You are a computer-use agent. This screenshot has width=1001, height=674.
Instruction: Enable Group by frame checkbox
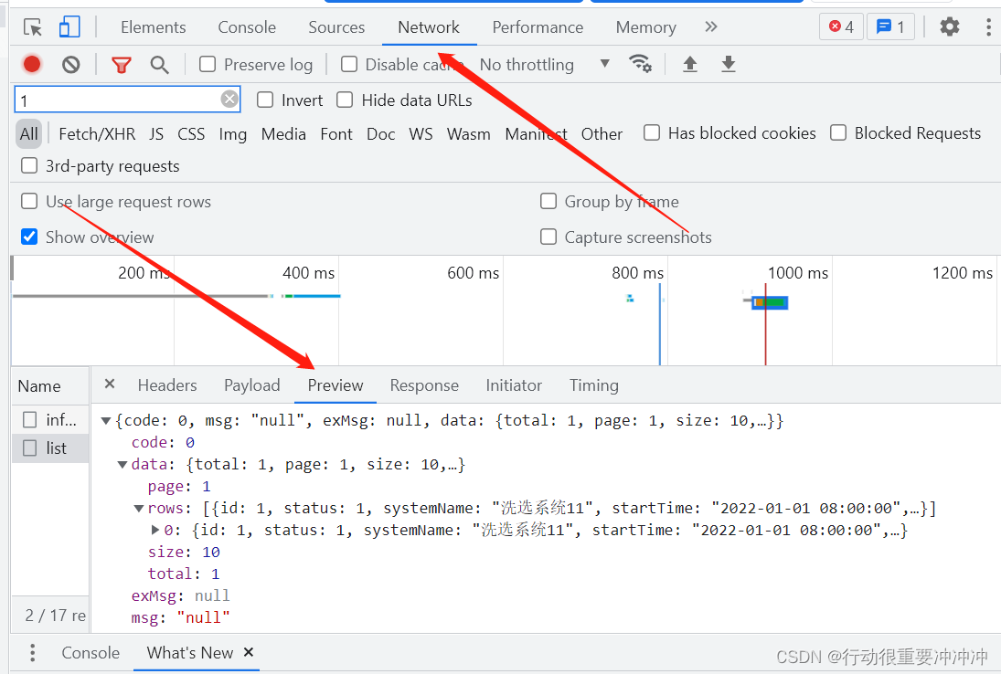pos(548,202)
